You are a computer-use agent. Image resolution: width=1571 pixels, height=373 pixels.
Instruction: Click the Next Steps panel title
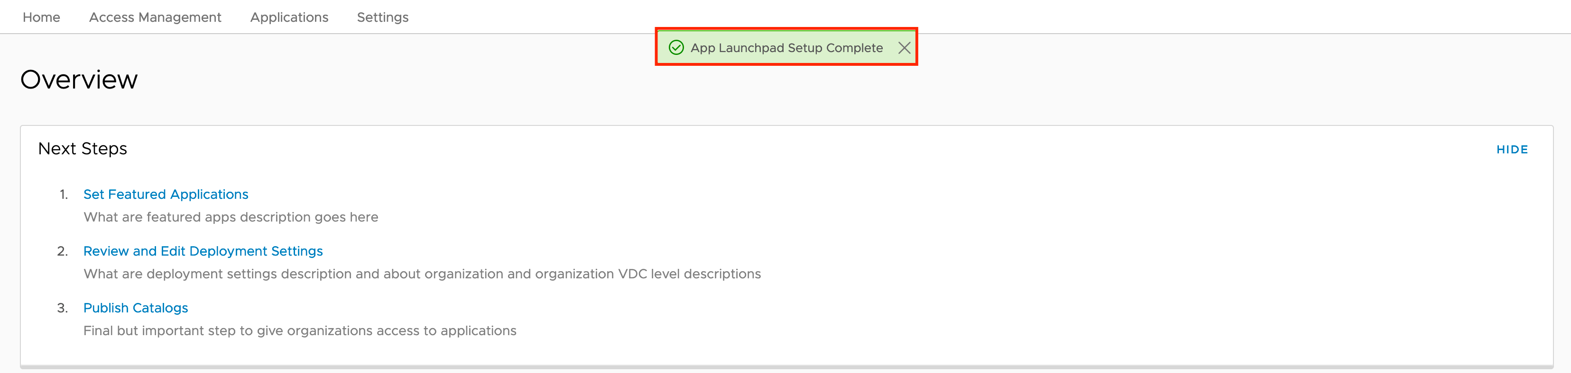coord(83,149)
